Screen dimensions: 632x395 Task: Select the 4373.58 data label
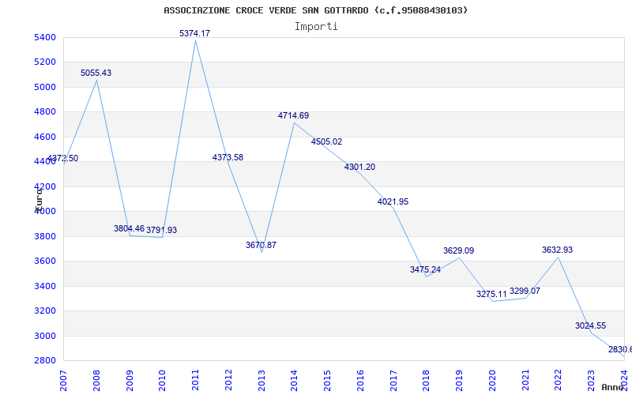tap(228, 157)
